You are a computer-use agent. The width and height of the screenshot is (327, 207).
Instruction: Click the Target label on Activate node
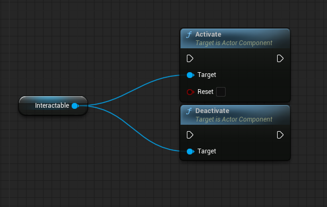206,75
